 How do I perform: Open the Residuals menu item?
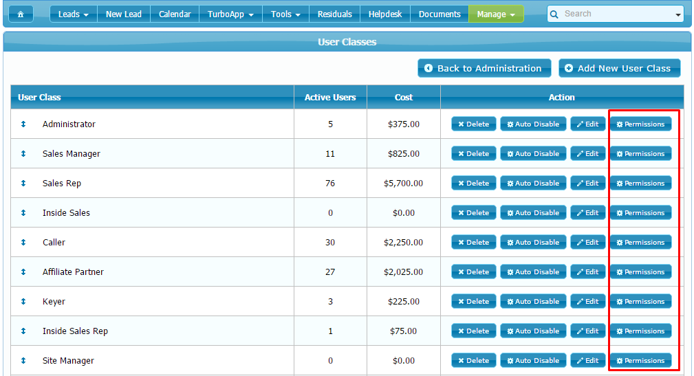(335, 14)
